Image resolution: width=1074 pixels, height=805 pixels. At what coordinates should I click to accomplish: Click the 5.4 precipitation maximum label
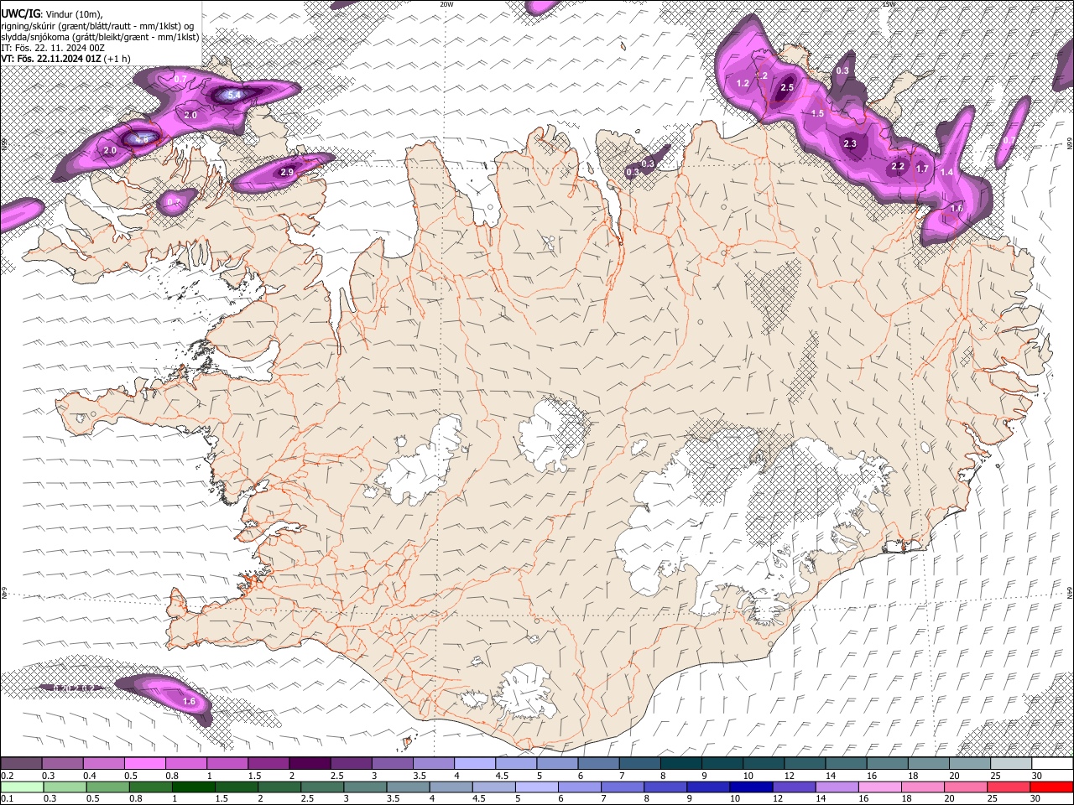(234, 96)
